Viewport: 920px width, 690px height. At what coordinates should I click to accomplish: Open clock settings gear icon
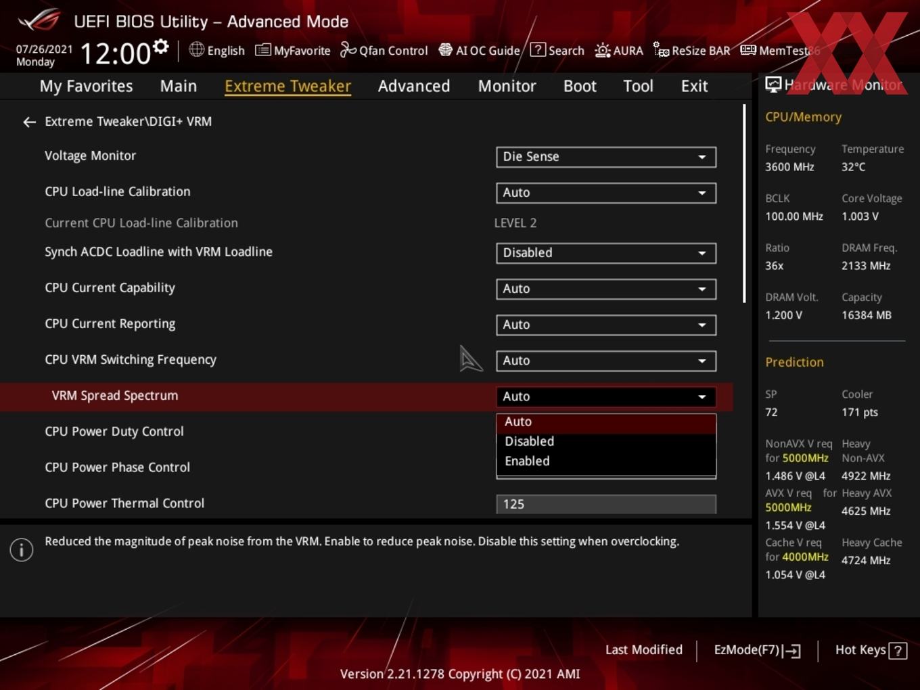pyautogui.click(x=161, y=47)
